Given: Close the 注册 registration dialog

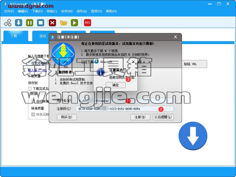Looking at the screenshot, I should (x=175, y=37).
